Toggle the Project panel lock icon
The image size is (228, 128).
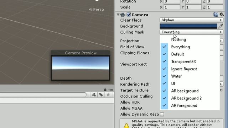click(x=105, y=89)
